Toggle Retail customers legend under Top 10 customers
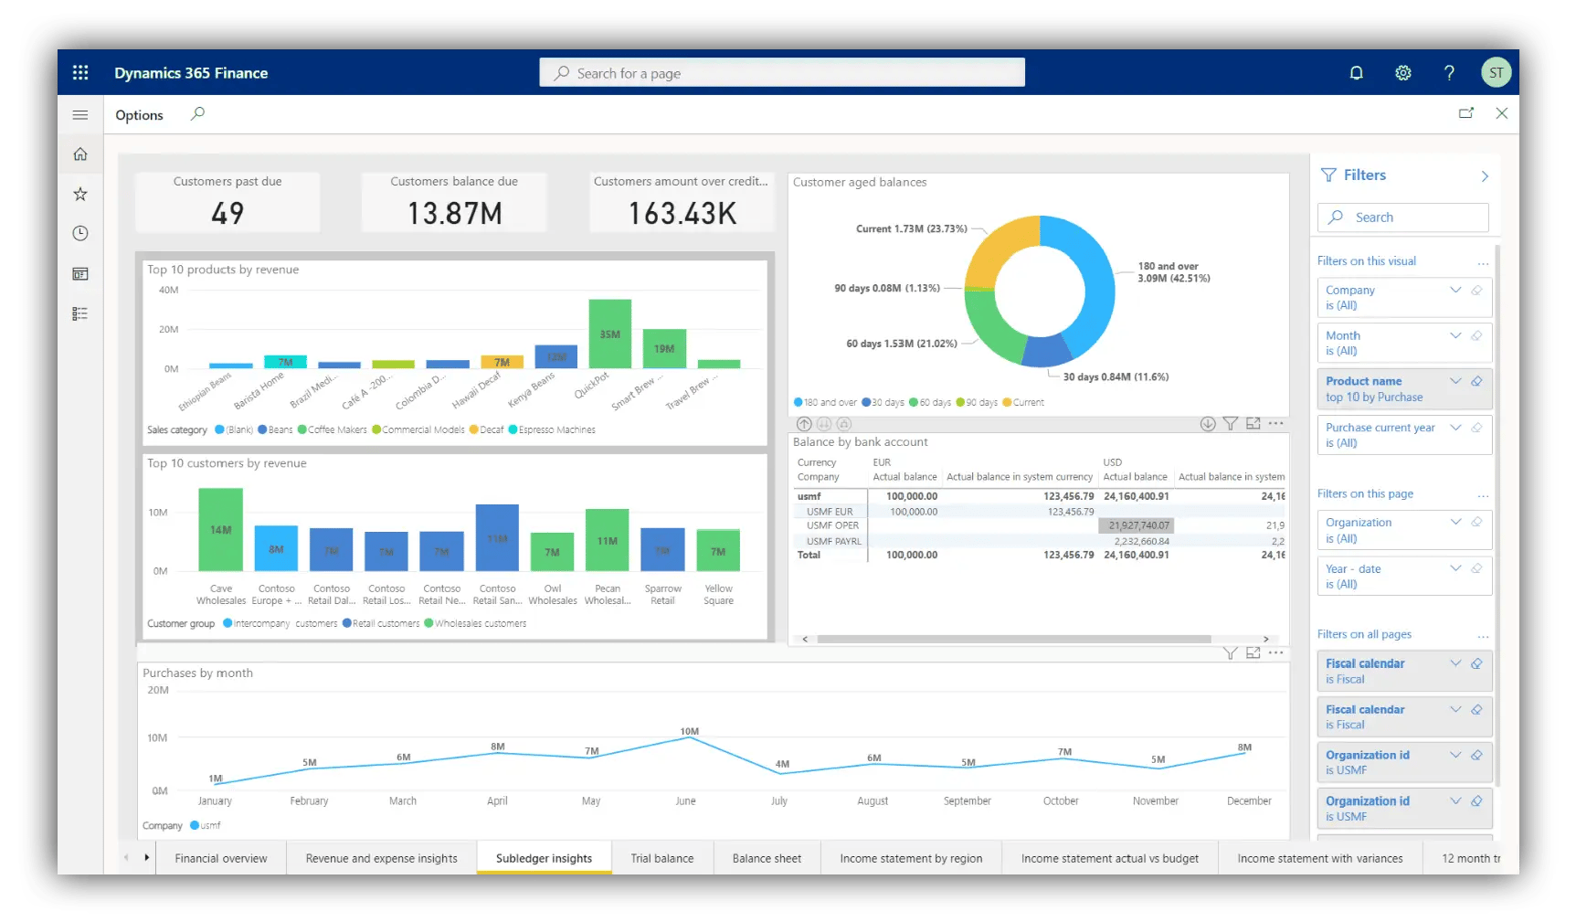 coord(382,622)
